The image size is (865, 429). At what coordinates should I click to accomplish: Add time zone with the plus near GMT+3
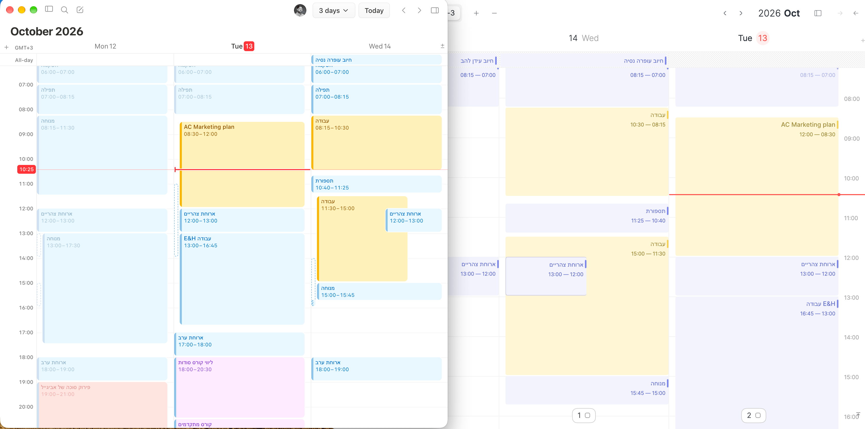[6, 47]
